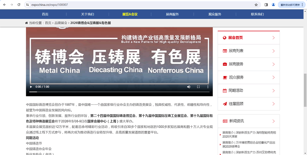Click the 展商列表 list icon in sidebar
307x155 pixels.
pyautogui.click(x=225, y=51)
